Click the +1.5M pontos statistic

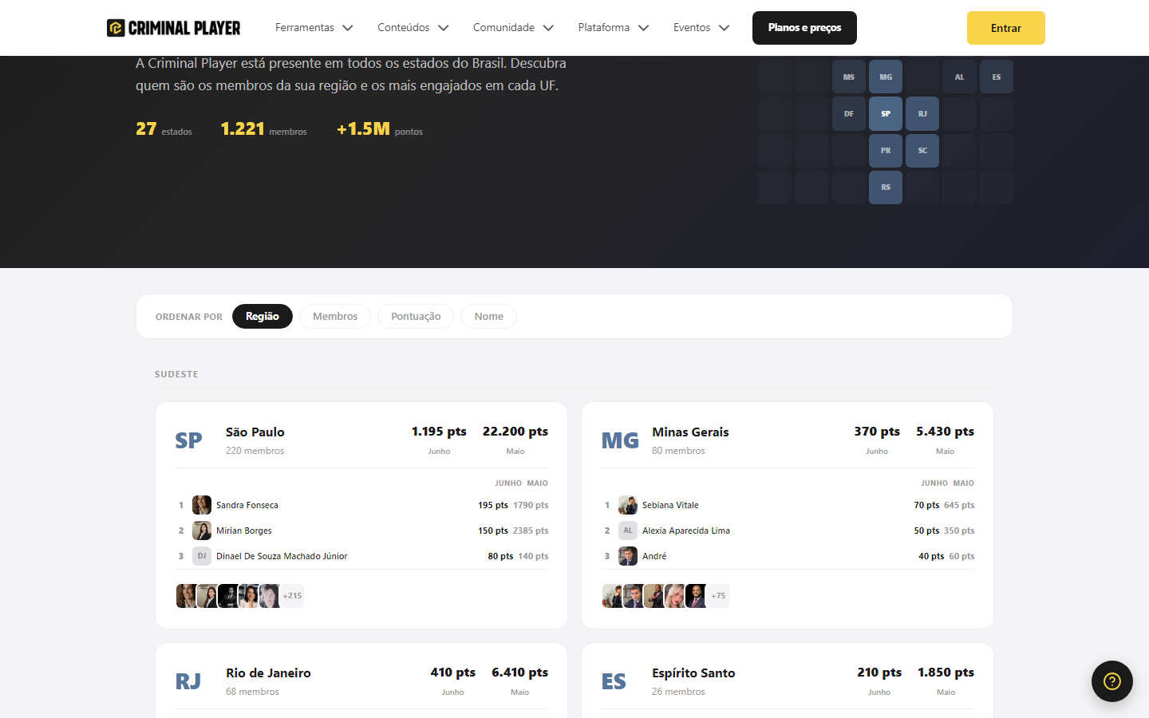(380, 129)
